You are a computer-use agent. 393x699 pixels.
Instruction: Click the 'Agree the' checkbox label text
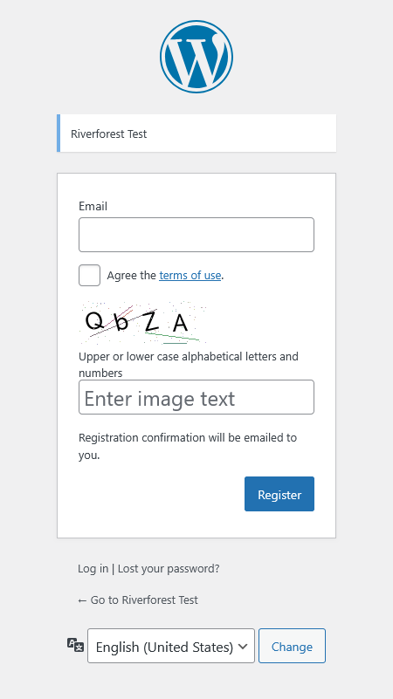[132, 275]
